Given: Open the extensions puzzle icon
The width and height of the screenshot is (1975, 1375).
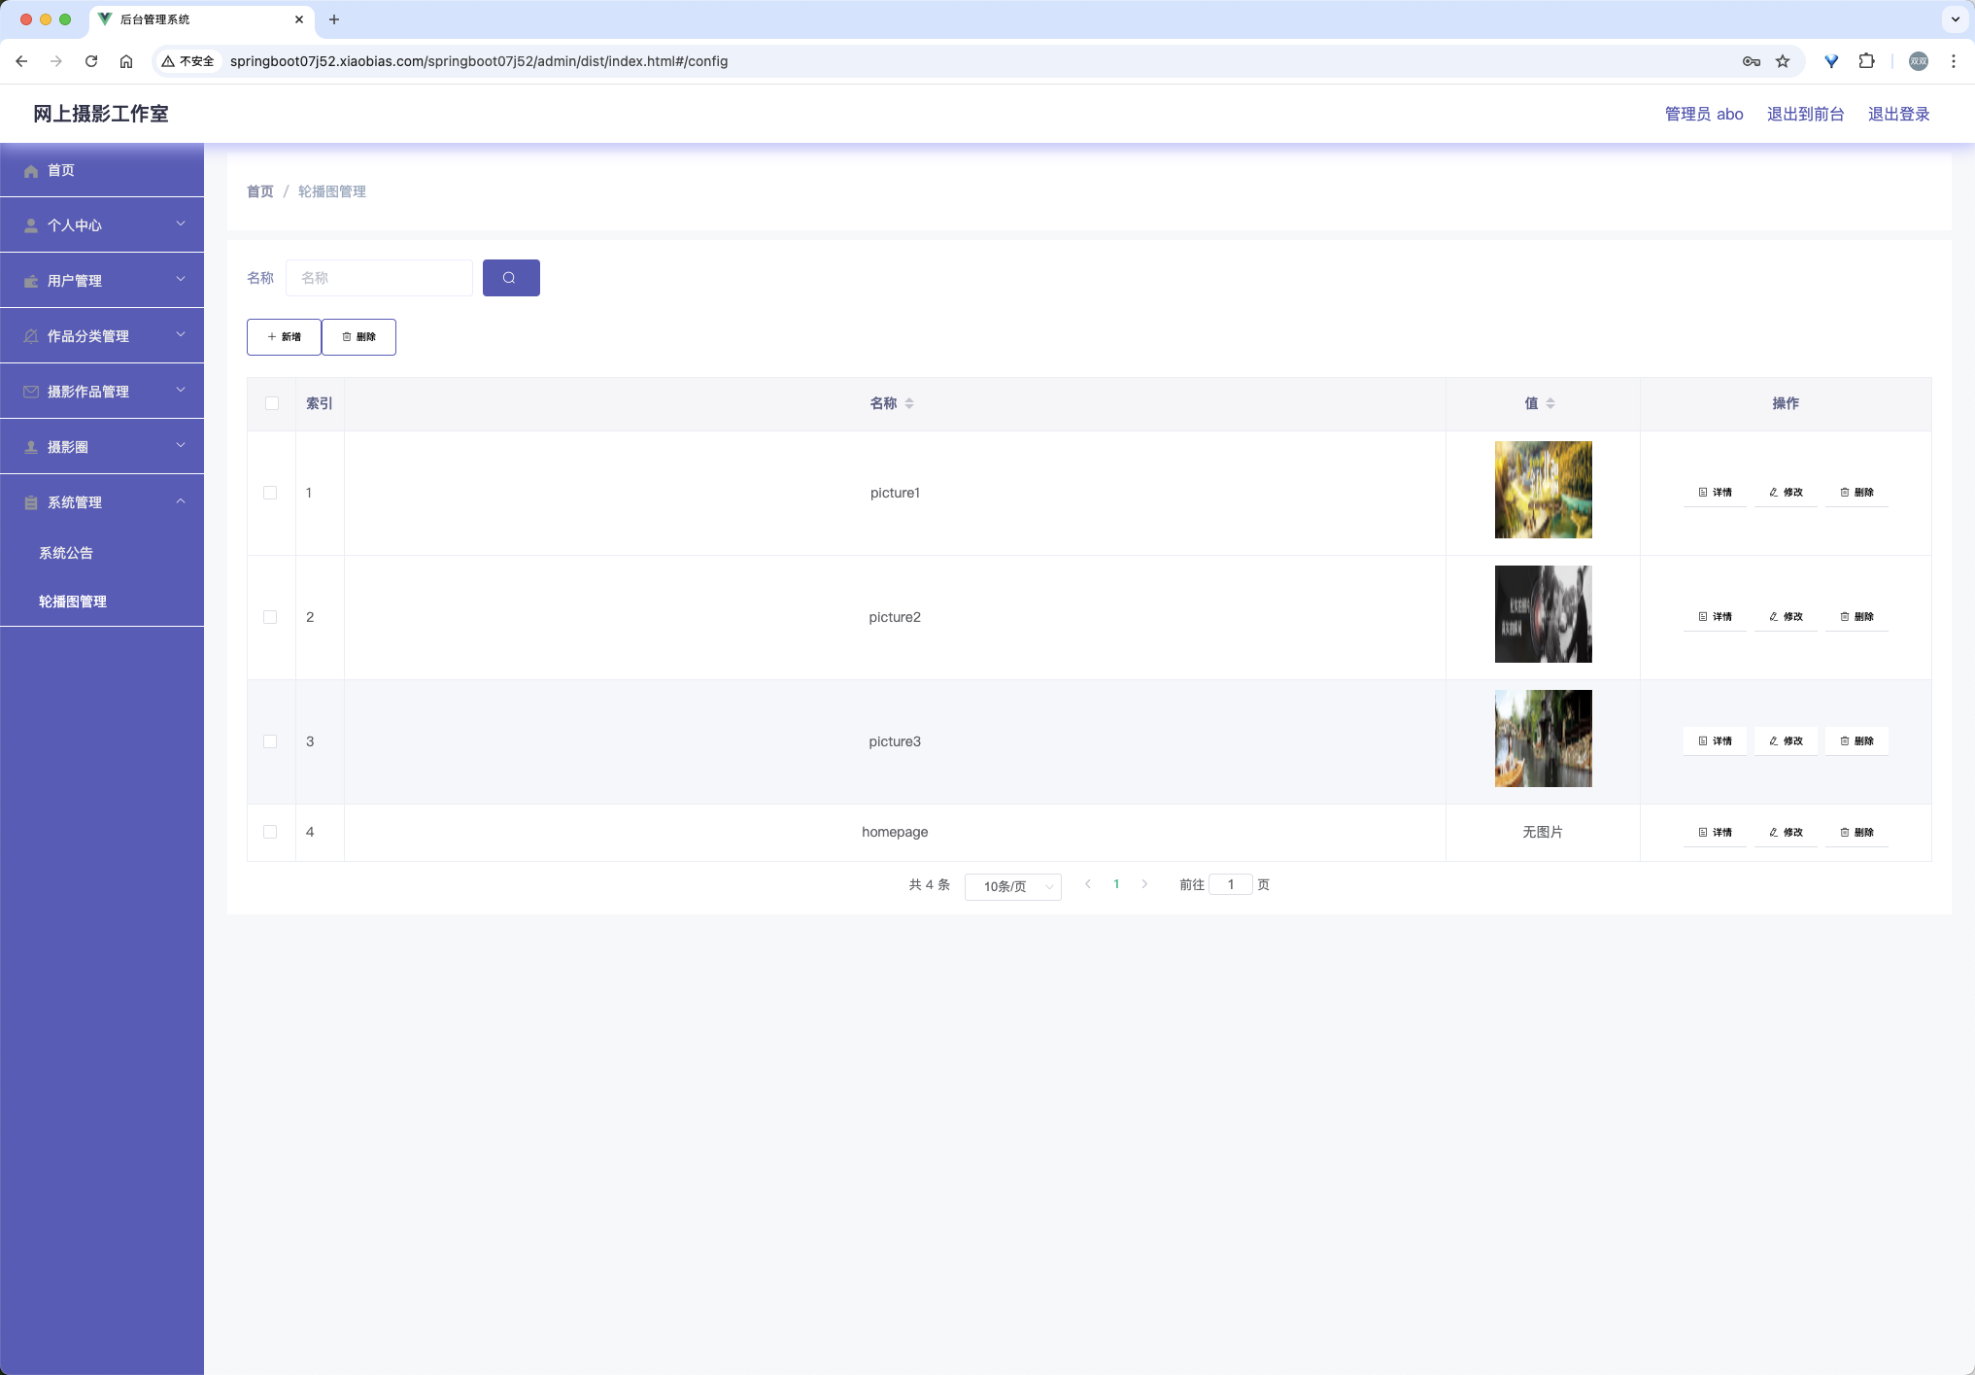Looking at the screenshot, I should (1866, 61).
